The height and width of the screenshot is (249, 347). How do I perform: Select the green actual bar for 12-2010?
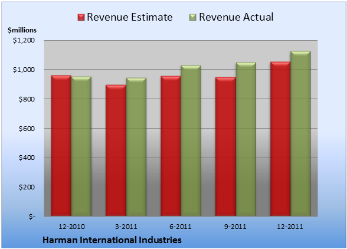pos(81,146)
